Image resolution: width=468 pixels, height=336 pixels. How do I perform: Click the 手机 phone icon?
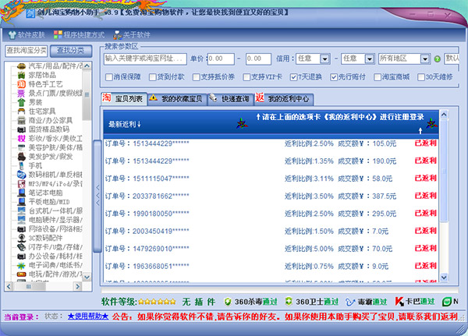[x=21, y=165]
